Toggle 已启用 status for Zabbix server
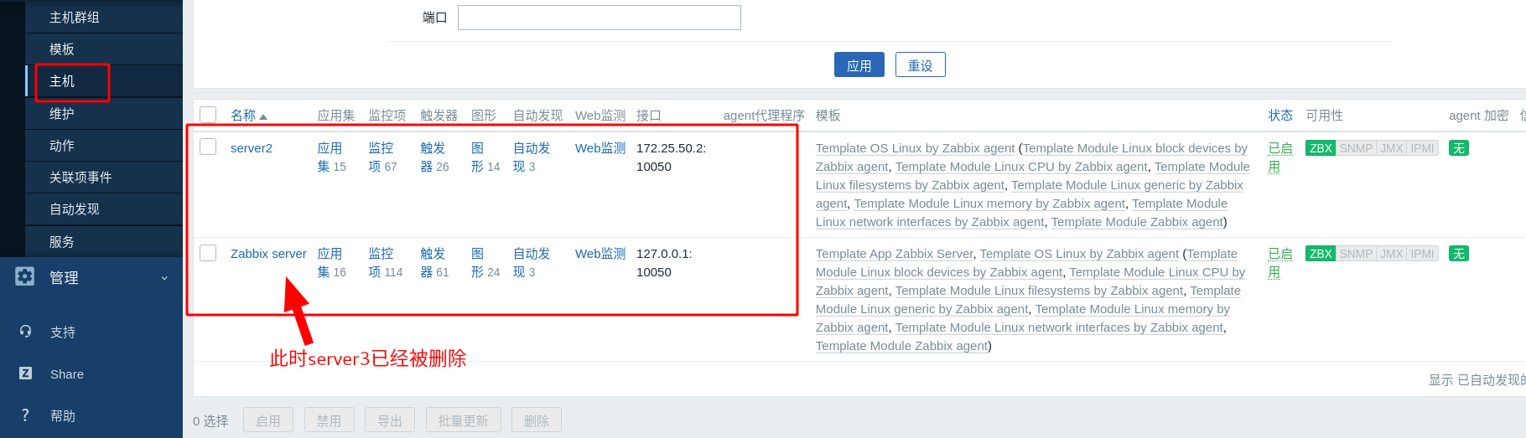 click(1279, 263)
